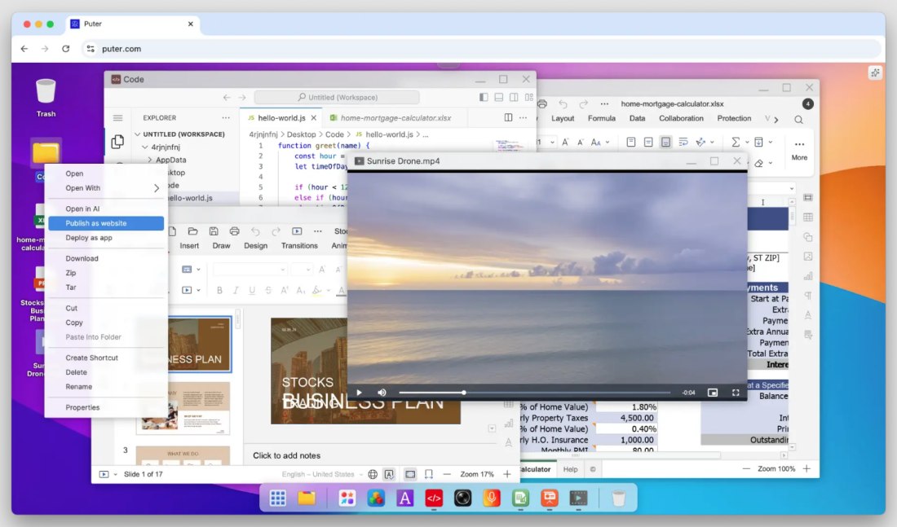Viewport: 897px width, 527px height.
Task: Close the hello-world.js tab in Code
Action: pyautogui.click(x=313, y=118)
